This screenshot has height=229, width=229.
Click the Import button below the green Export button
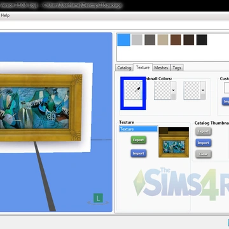[x=139, y=153]
